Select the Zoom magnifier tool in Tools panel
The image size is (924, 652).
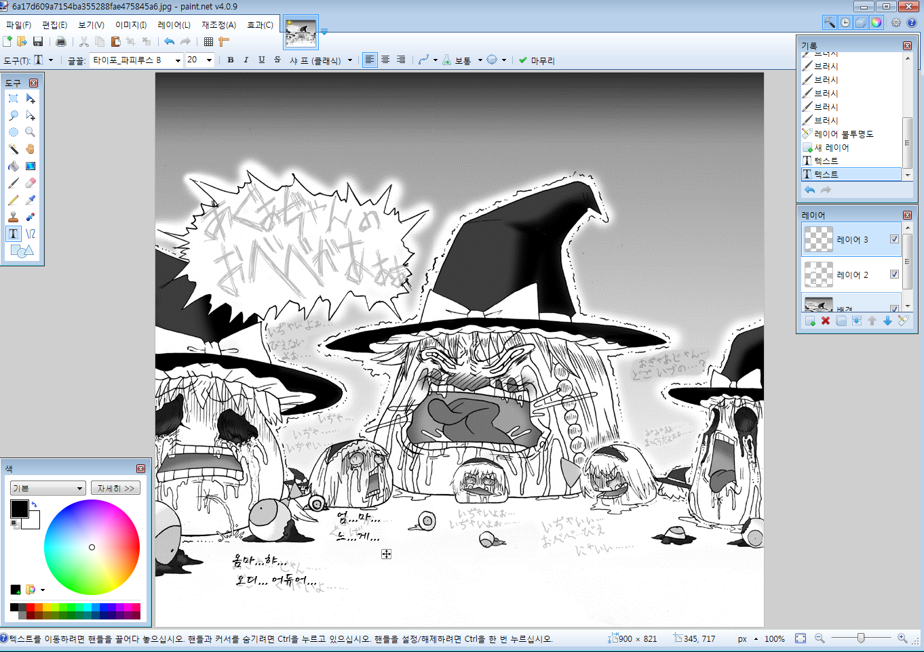pyautogui.click(x=31, y=132)
